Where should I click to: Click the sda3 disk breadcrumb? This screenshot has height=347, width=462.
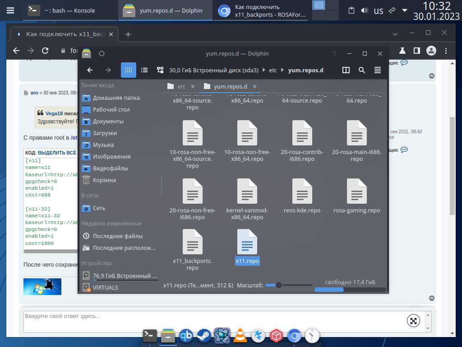point(213,70)
